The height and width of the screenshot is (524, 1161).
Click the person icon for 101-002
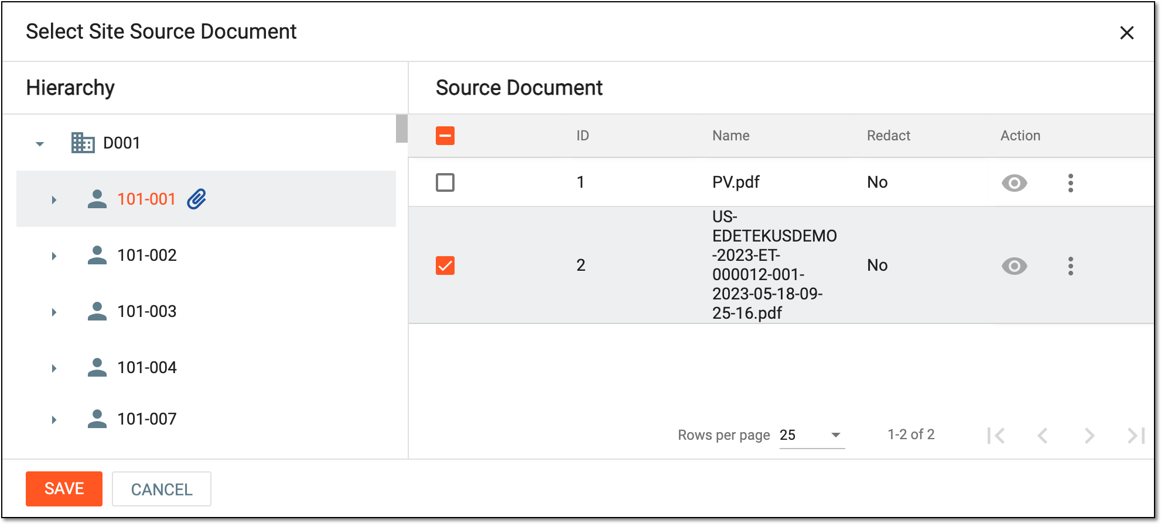97,255
